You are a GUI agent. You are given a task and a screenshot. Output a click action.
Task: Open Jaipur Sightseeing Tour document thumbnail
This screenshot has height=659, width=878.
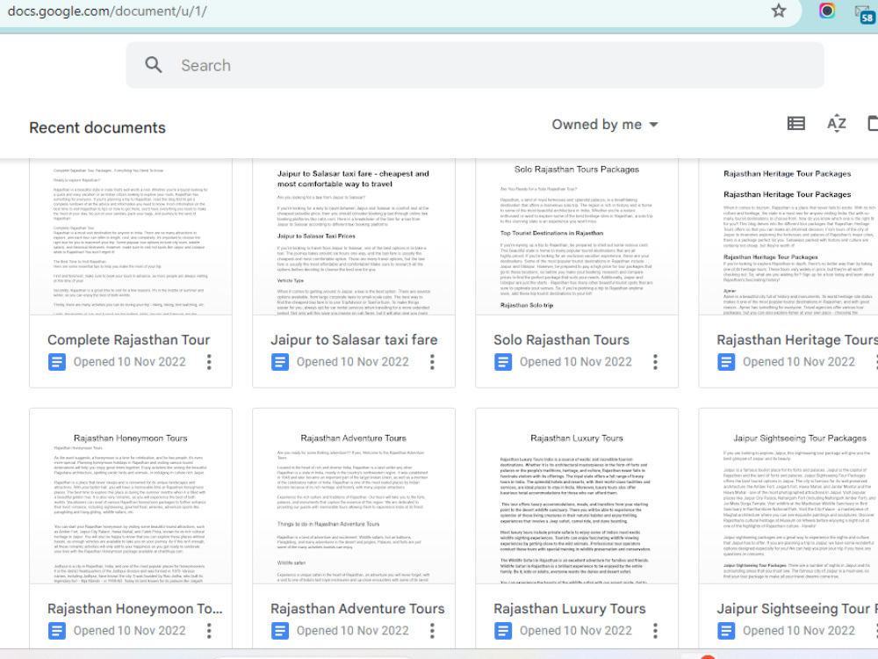tap(788, 496)
